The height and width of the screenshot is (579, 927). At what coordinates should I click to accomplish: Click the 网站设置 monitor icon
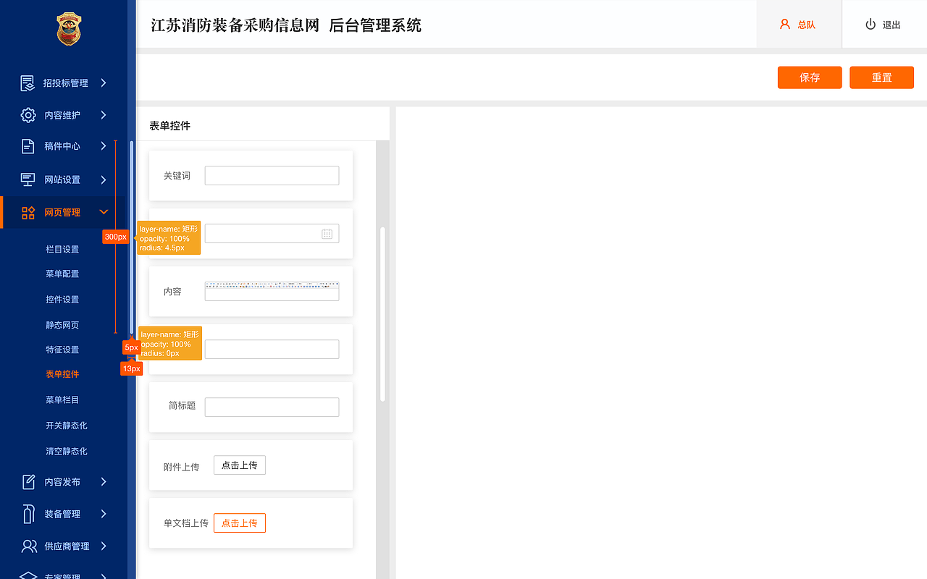click(28, 179)
